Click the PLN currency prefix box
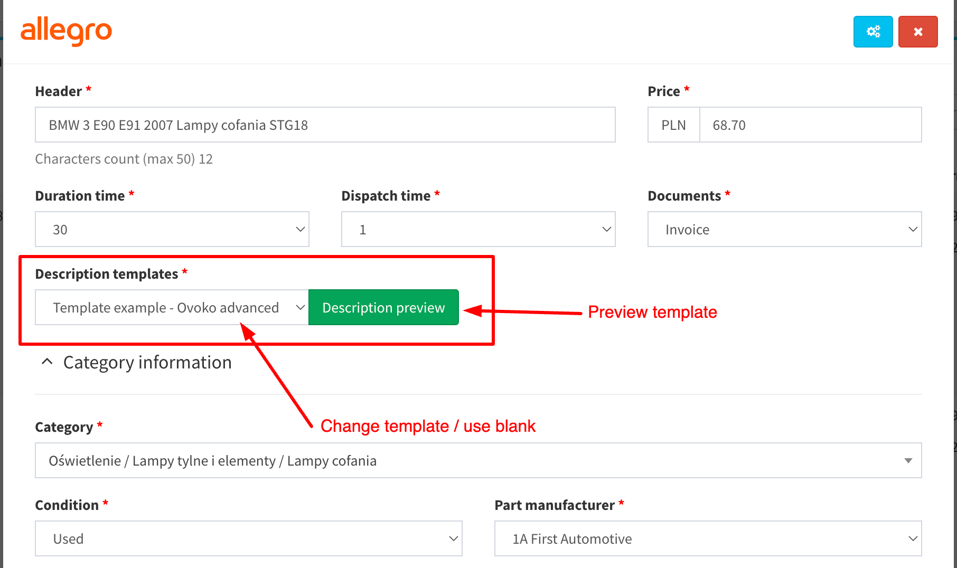957x568 pixels. pos(673,125)
